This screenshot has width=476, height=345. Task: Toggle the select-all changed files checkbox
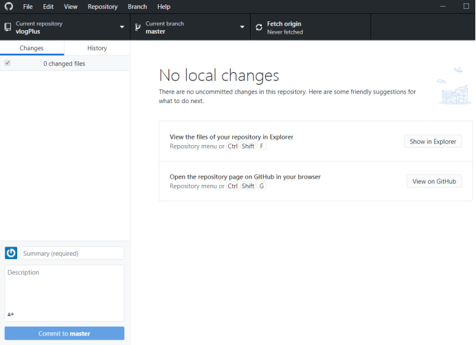8,63
